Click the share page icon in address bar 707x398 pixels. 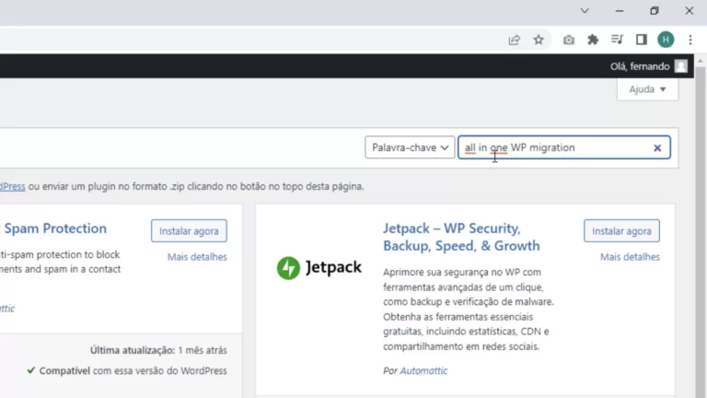coord(514,40)
